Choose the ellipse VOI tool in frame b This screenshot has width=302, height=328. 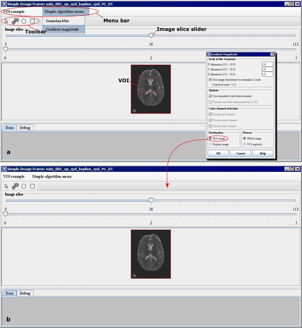(x=24, y=186)
